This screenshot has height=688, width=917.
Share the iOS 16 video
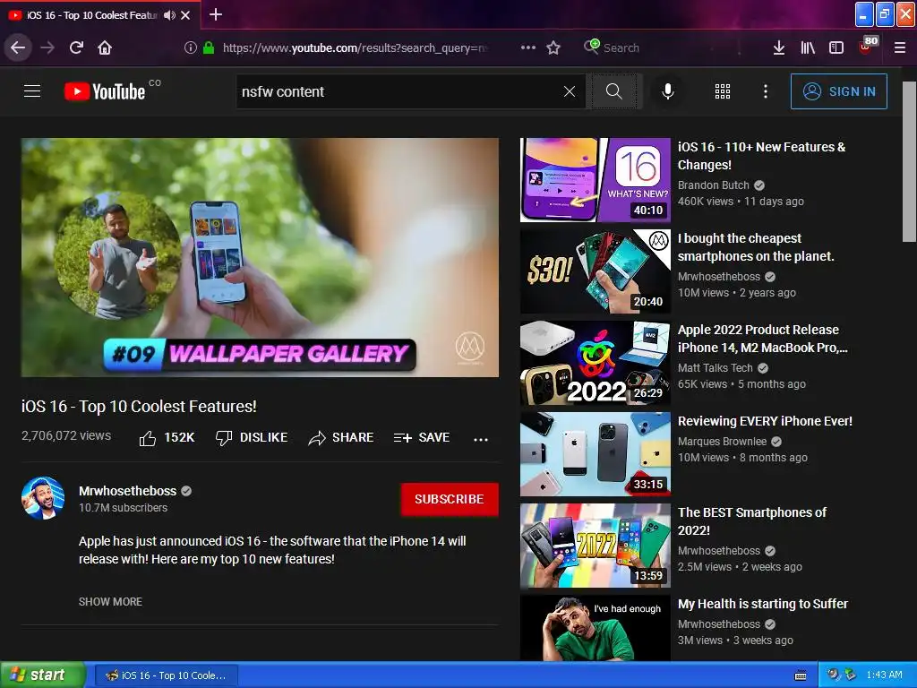click(x=341, y=437)
